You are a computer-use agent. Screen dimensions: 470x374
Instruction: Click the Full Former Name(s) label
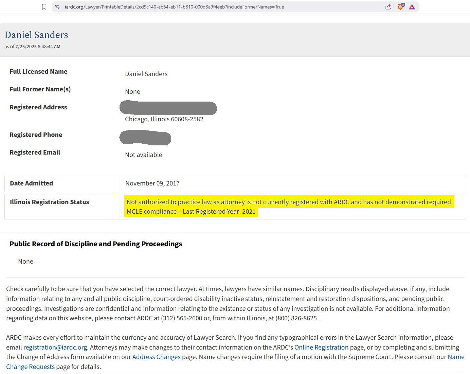click(40, 89)
